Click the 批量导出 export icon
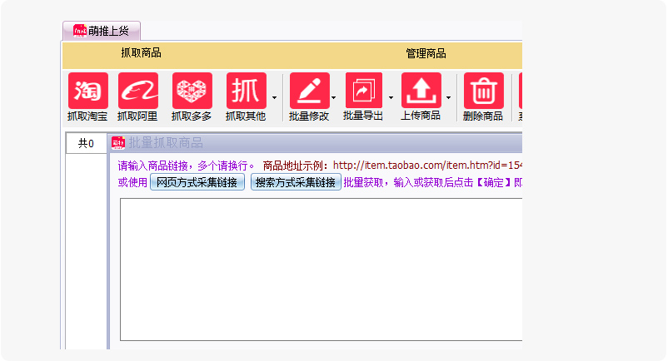This screenshot has width=668, height=361. pyautogui.click(x=364, y=91)
